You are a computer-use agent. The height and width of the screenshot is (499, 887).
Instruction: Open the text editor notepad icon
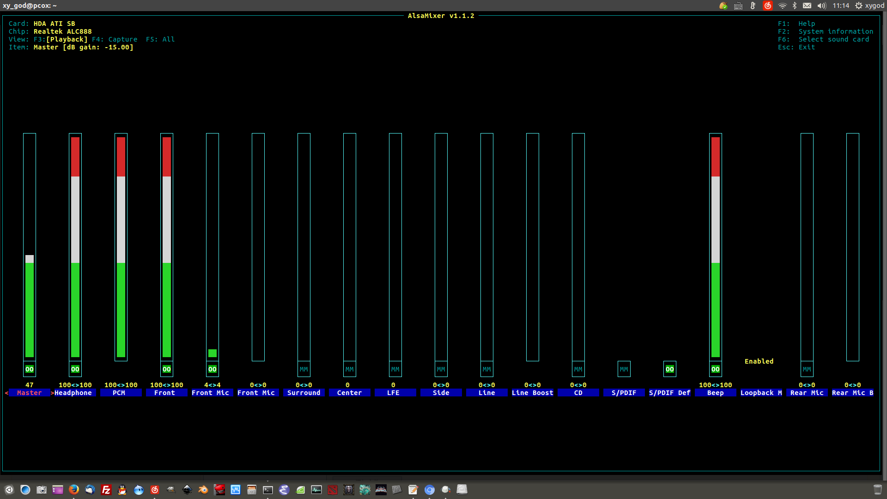[x=413, y=489]
